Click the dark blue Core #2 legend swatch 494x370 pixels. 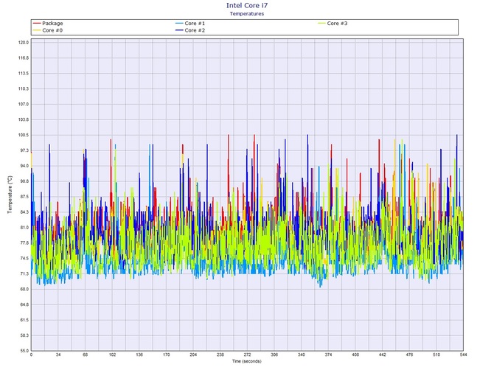coord(179,30)
